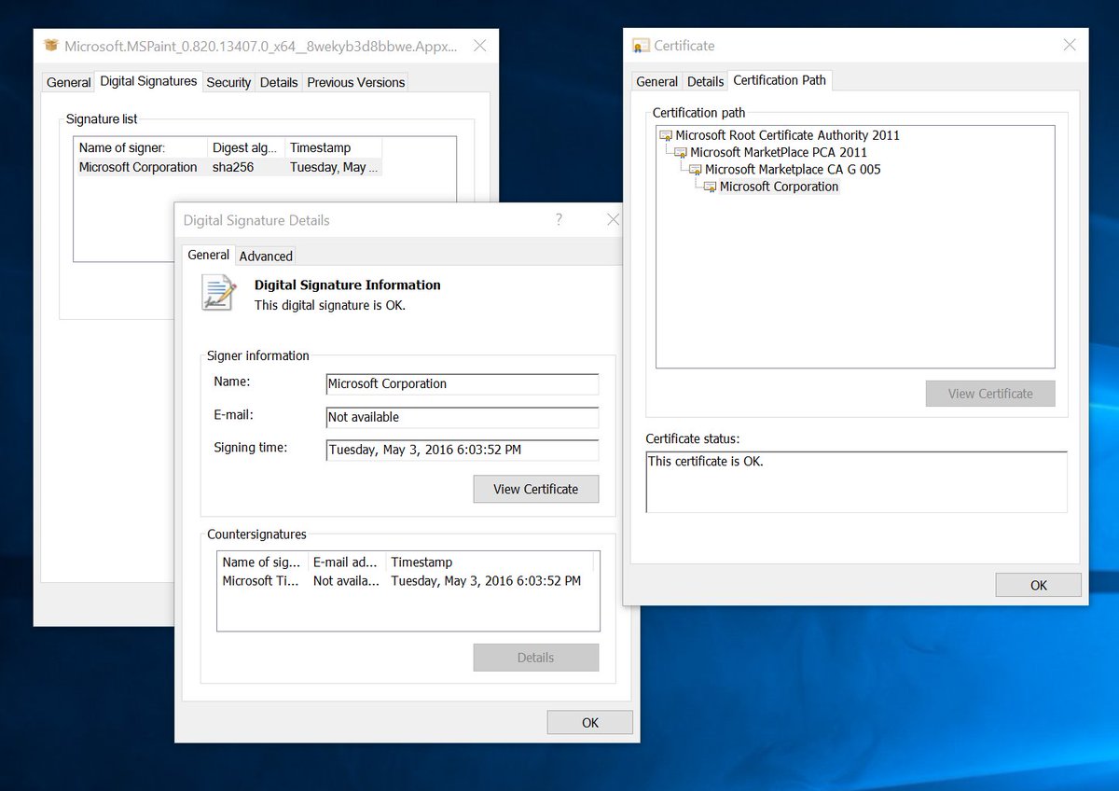This screenshot has width=1119, height=791.
Task: Select the Microsoft Corporation node in certification path
Action: coord(780,187)
